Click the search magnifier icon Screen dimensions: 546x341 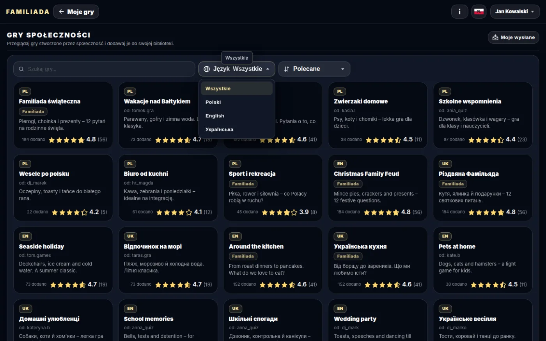(x=21, y=69)
